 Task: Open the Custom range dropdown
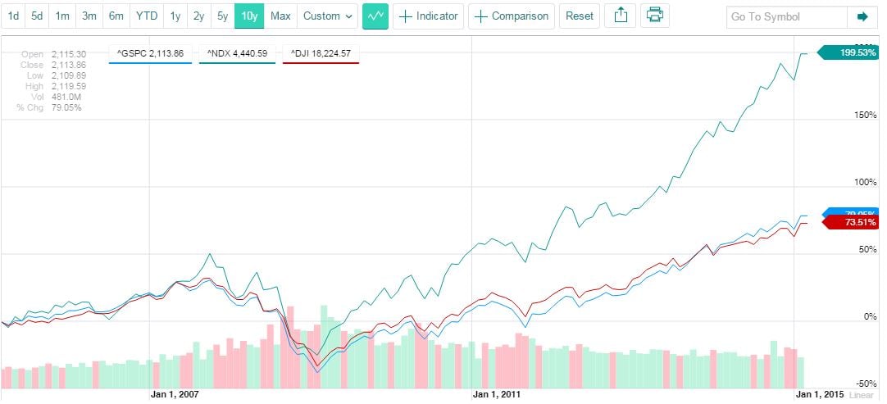click(325, 16)
